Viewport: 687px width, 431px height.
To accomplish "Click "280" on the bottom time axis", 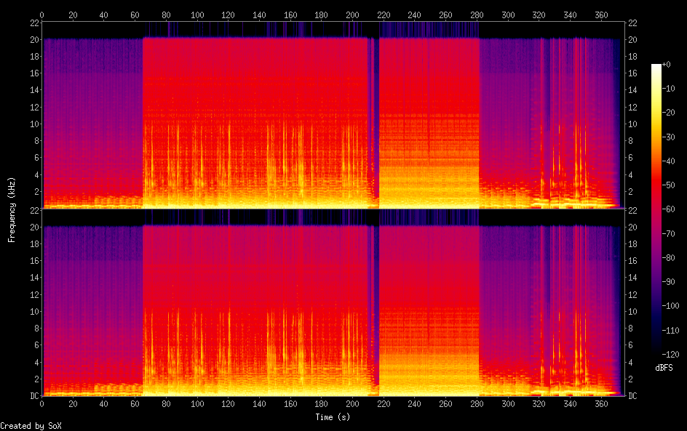I will [477, 404].
